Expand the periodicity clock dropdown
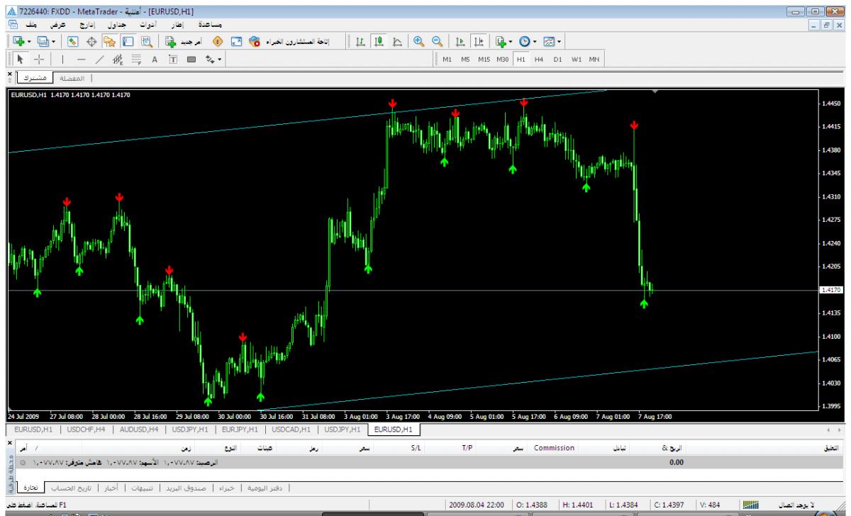The width and height of the screenshot is (851, 516). pos(528,41)
